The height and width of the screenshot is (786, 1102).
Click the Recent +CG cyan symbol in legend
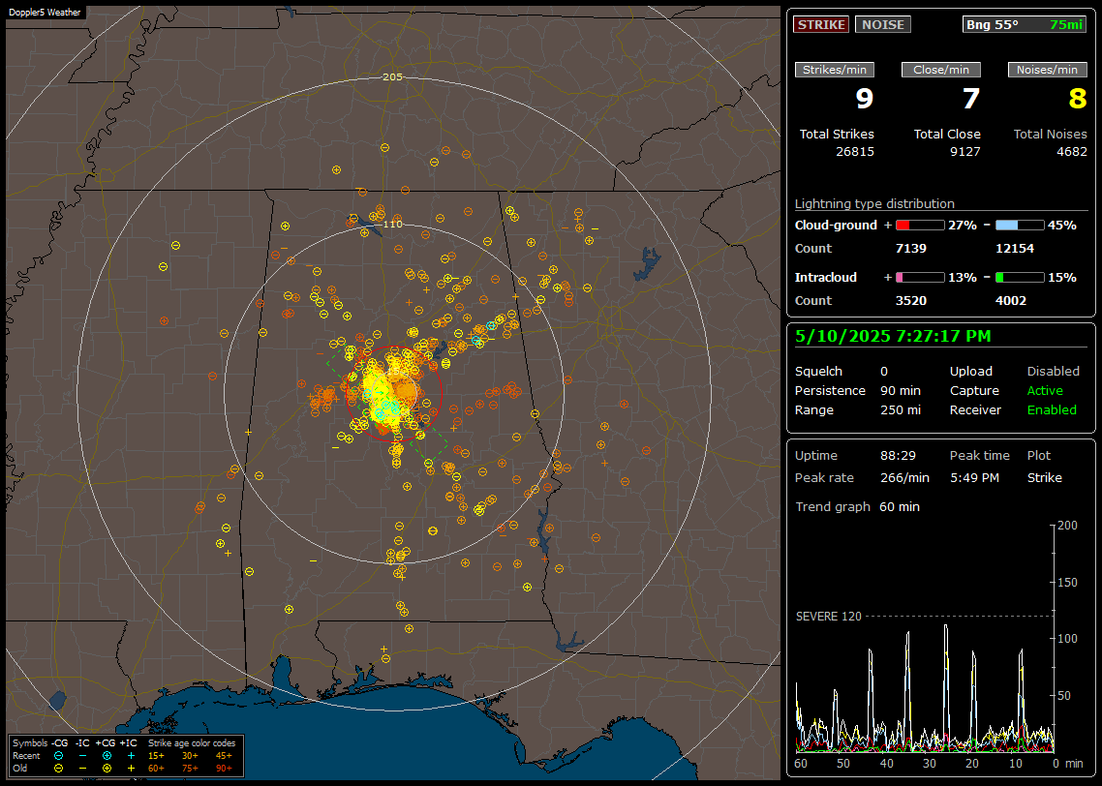point(107,756)
